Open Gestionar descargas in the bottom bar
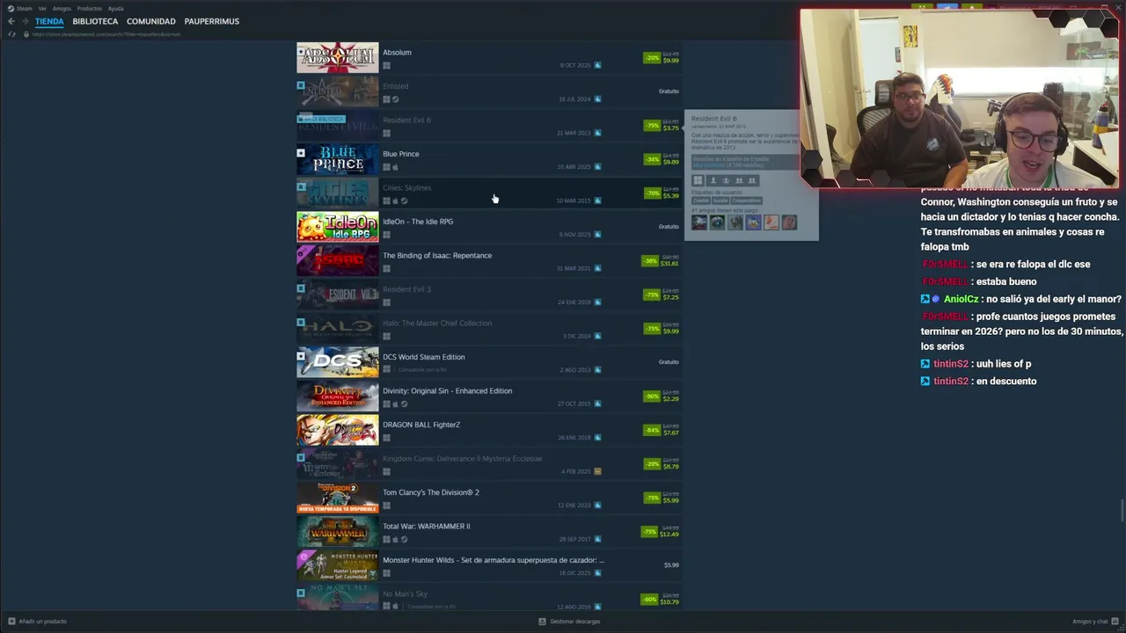Screen dimensions: 1126x633 569,622
